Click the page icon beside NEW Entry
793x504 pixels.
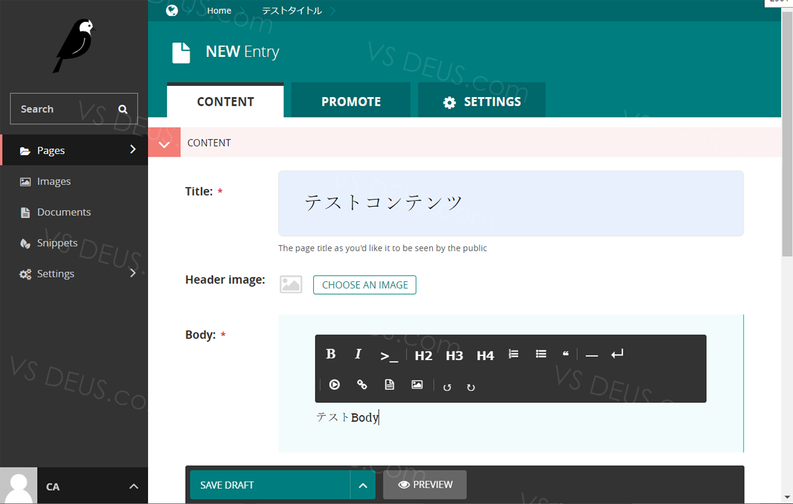[x=181, y=52]
